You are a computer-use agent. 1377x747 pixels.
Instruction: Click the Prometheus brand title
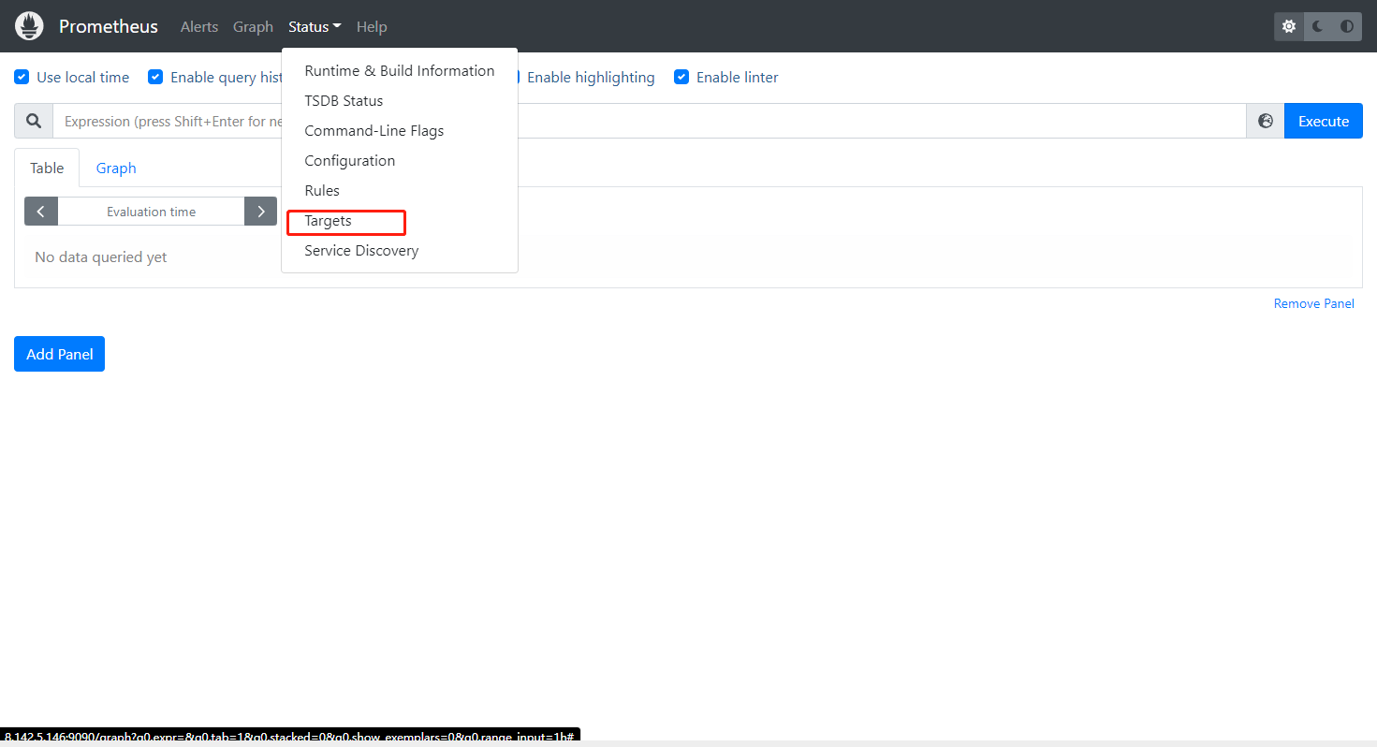pyautogui.click(x=109, y=26)
